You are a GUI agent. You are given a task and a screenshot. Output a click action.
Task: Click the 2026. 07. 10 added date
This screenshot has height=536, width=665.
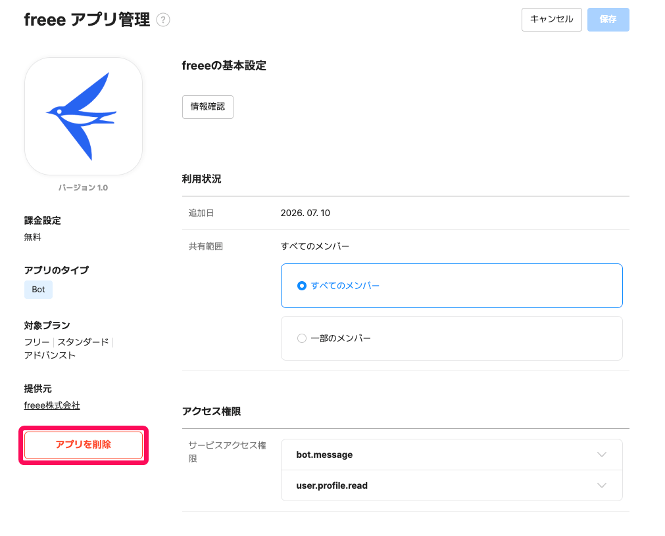305,213
